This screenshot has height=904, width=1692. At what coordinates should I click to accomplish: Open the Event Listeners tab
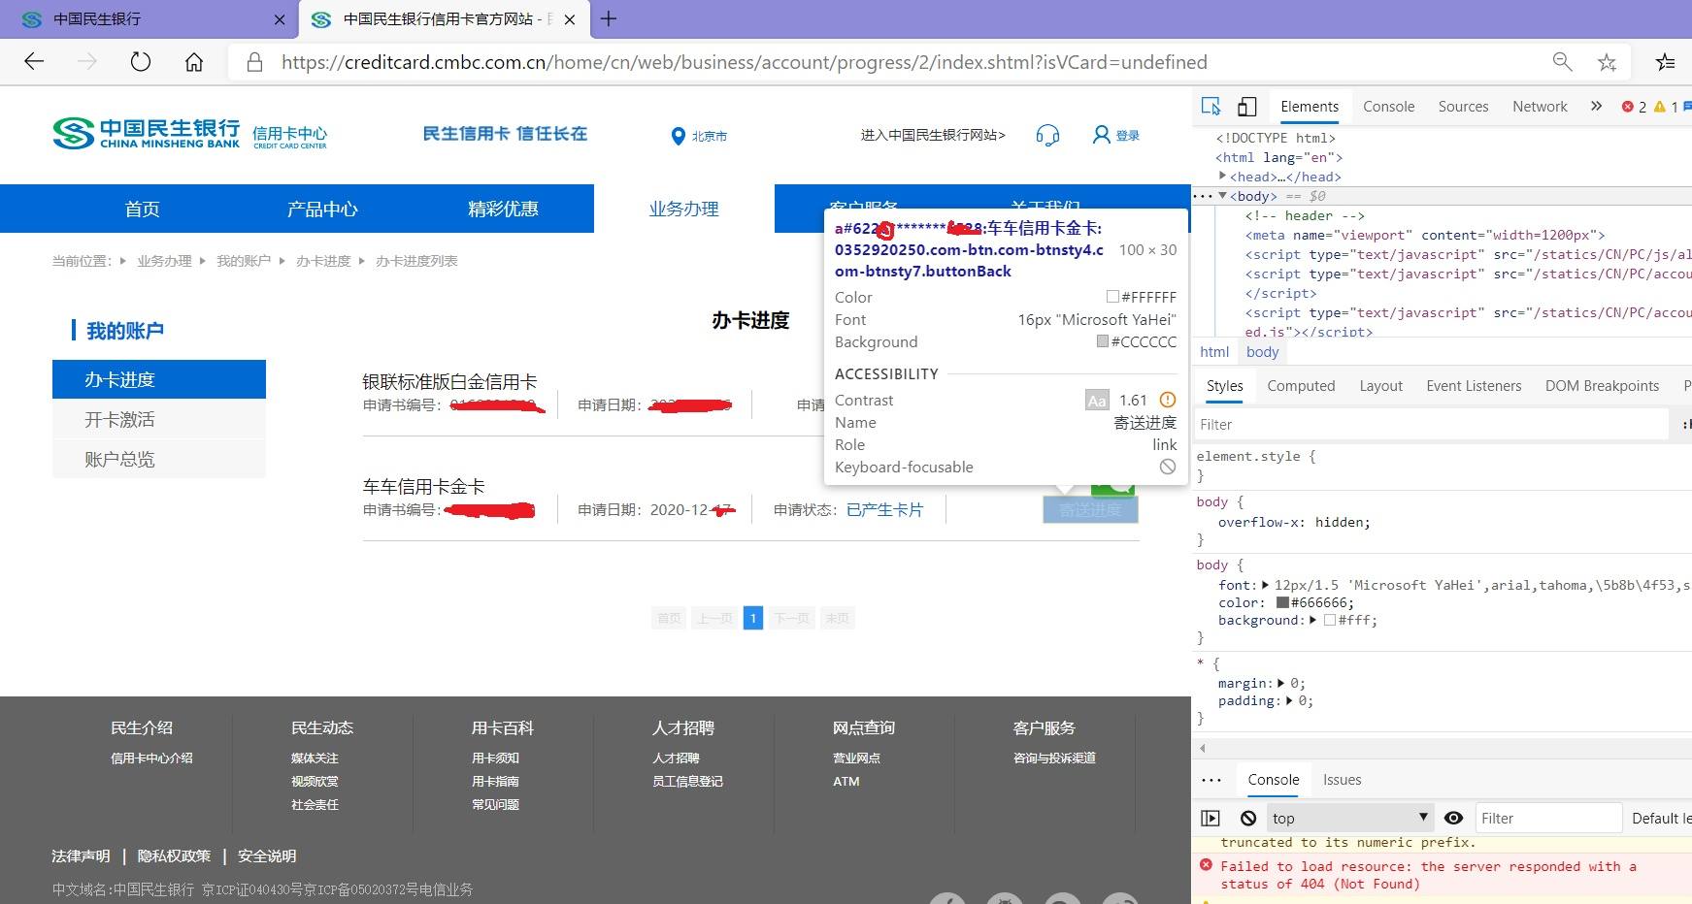coord(1474,386)
